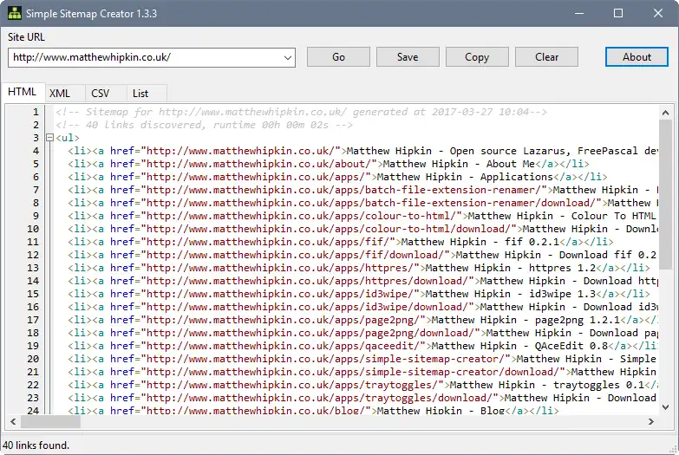
Task: Open the Site URL dropdown arrow
Action: click(x=288, y=57)
